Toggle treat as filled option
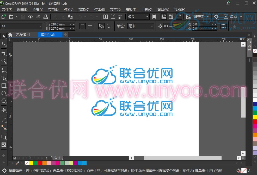Viewport: 257px width, 175px height. pos(223,26)
